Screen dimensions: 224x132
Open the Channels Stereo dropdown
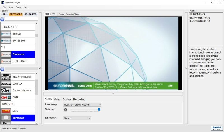(77, 118)
